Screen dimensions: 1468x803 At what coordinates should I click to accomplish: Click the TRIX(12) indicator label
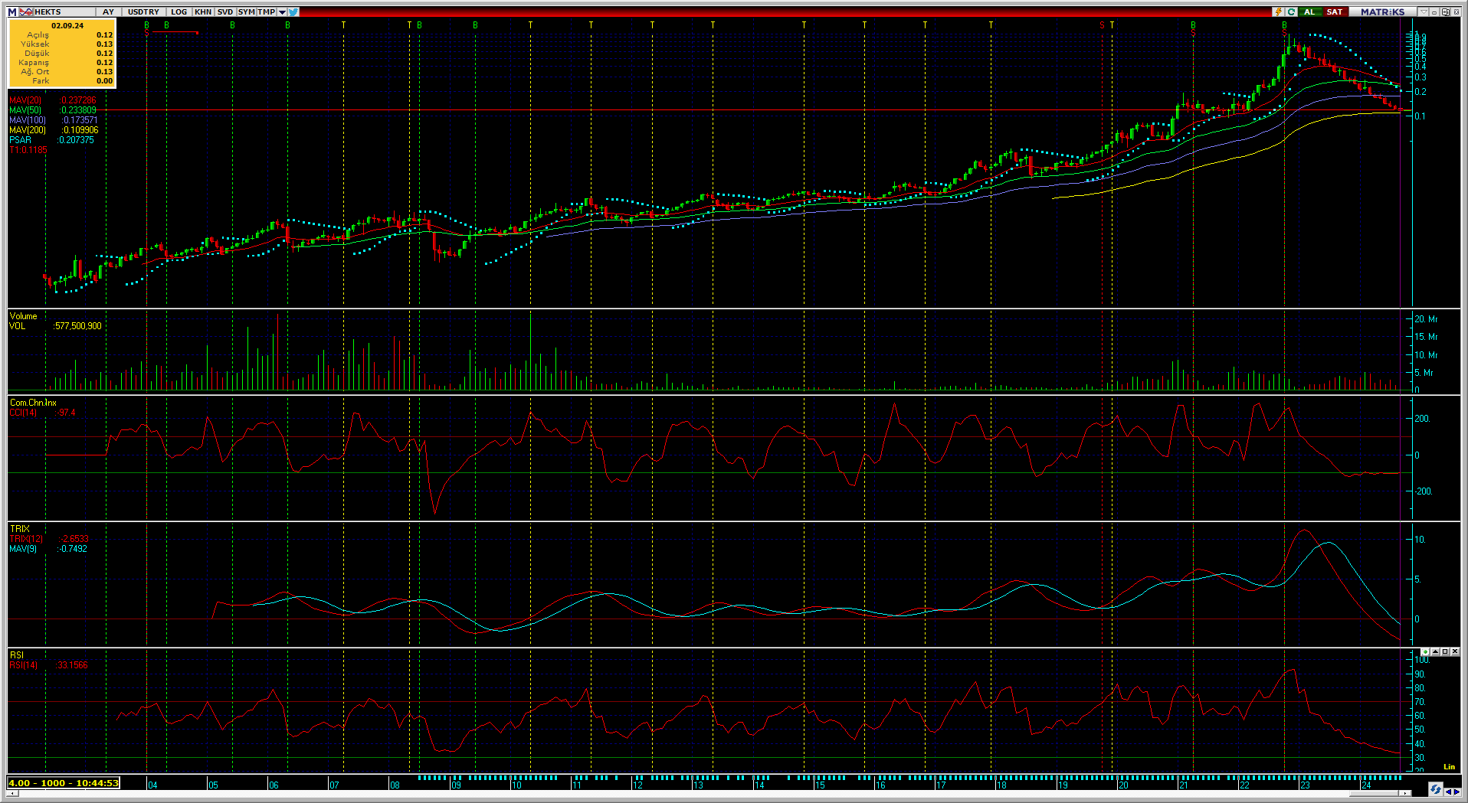pyautogui.click(x=26, y=539)
